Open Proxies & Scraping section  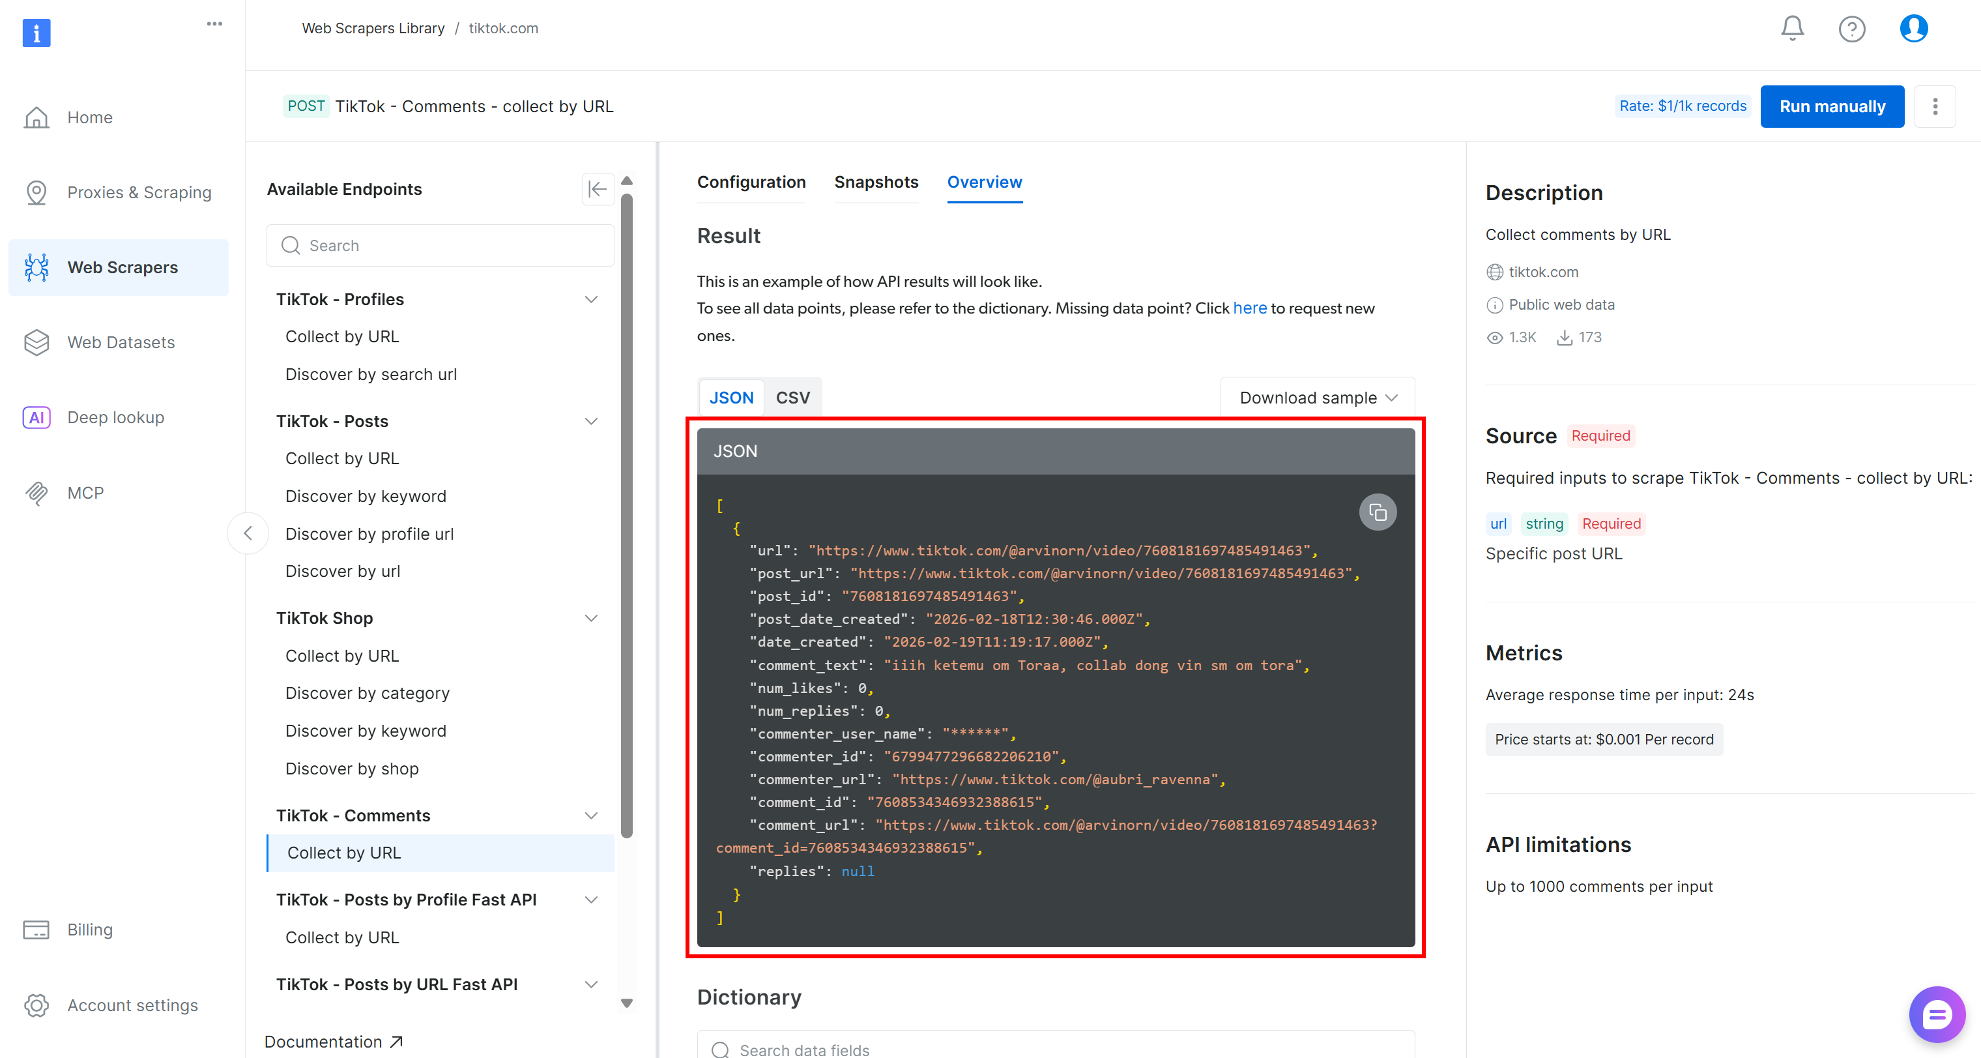click(x=139, y=192)
